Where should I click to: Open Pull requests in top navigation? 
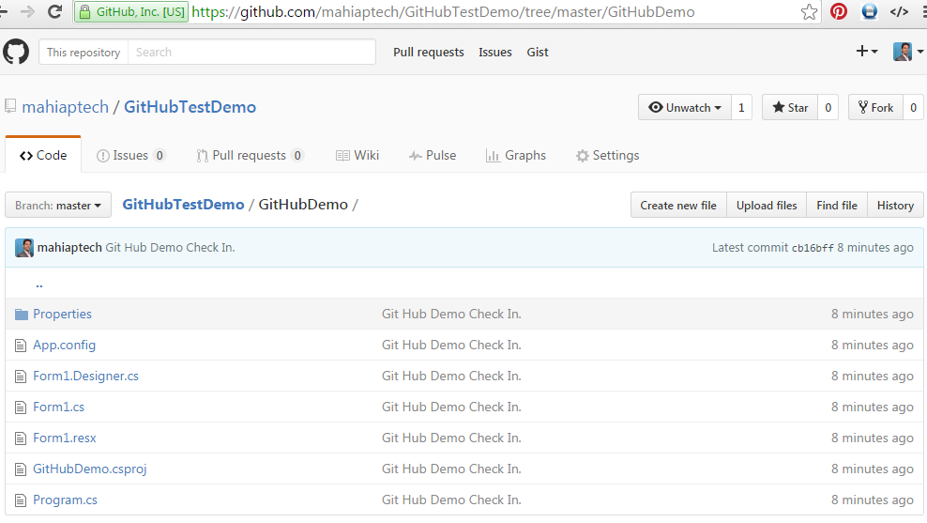tap(429, 52)
